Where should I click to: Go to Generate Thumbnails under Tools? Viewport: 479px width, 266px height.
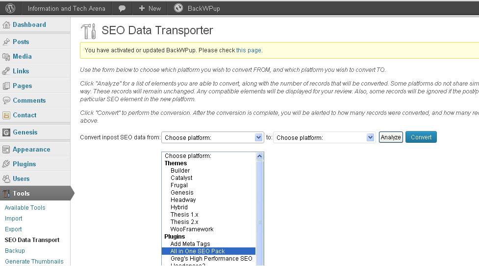click(34, 262)
